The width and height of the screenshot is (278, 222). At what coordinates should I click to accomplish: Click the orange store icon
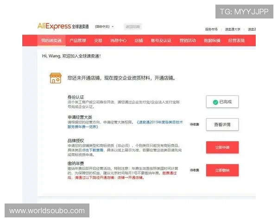(x=56, y=78)
